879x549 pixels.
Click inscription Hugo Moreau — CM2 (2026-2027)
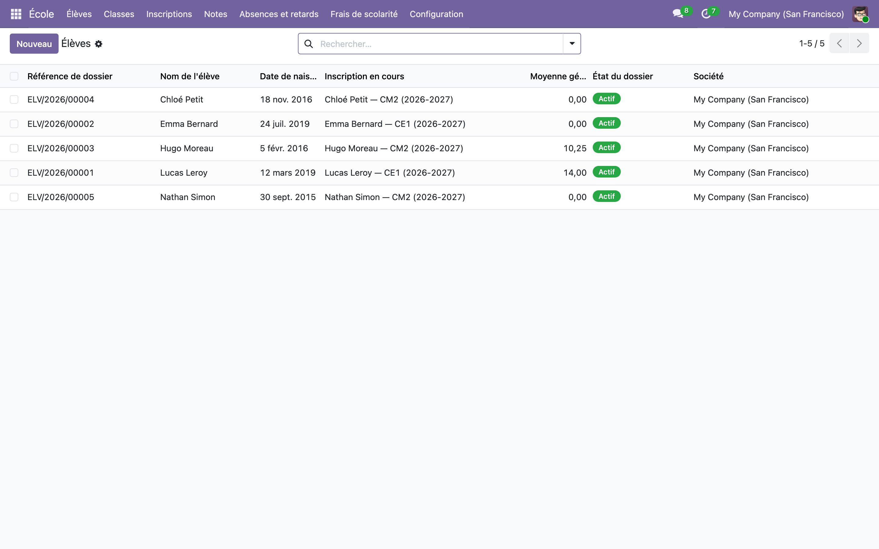[x=394, y=148]
